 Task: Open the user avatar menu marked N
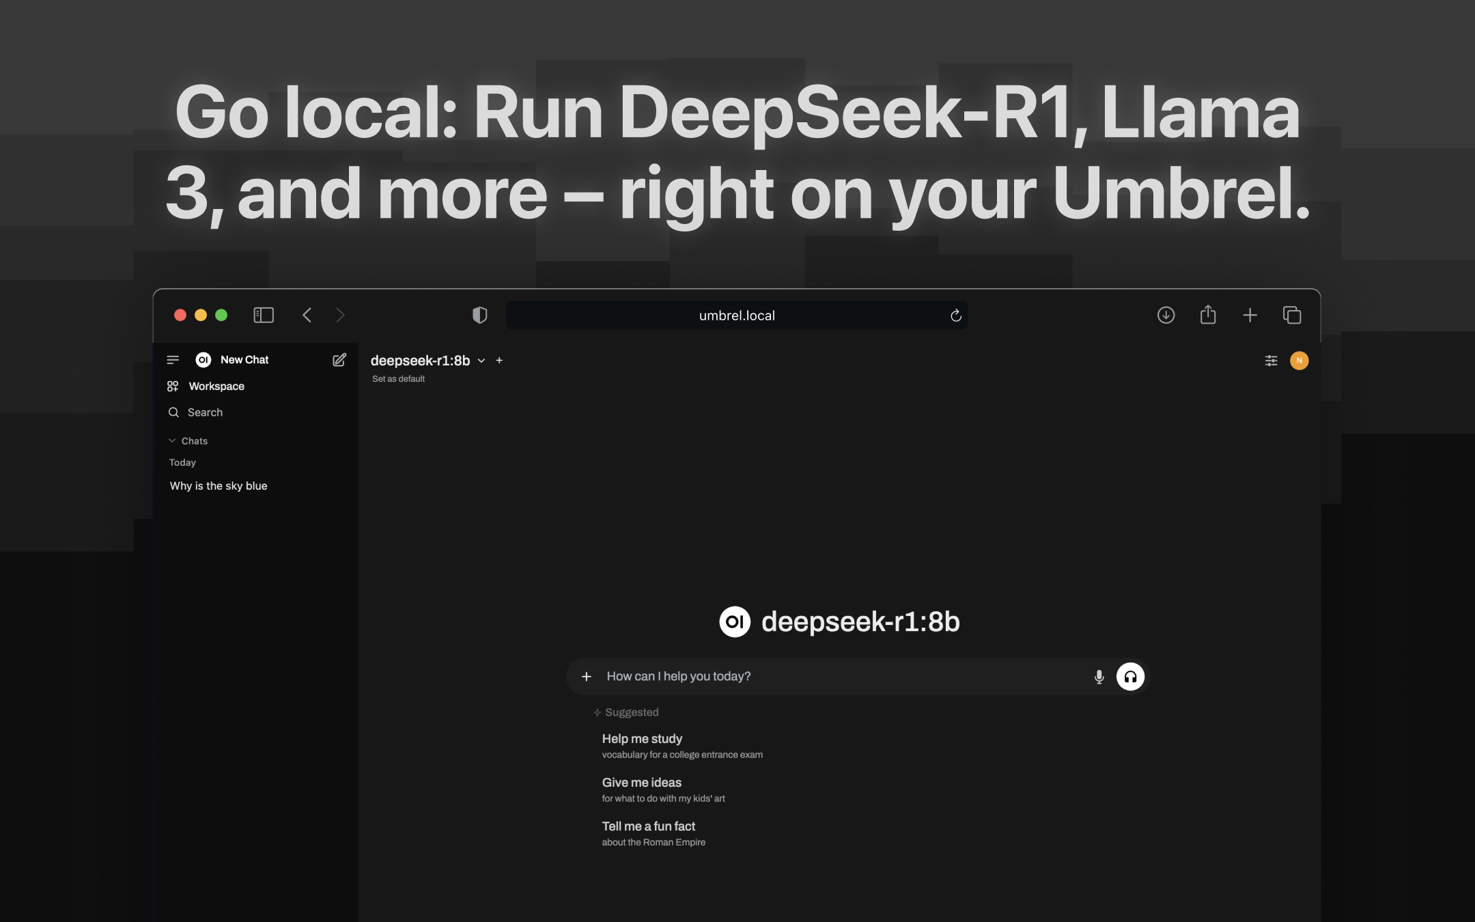[1300, 361]
